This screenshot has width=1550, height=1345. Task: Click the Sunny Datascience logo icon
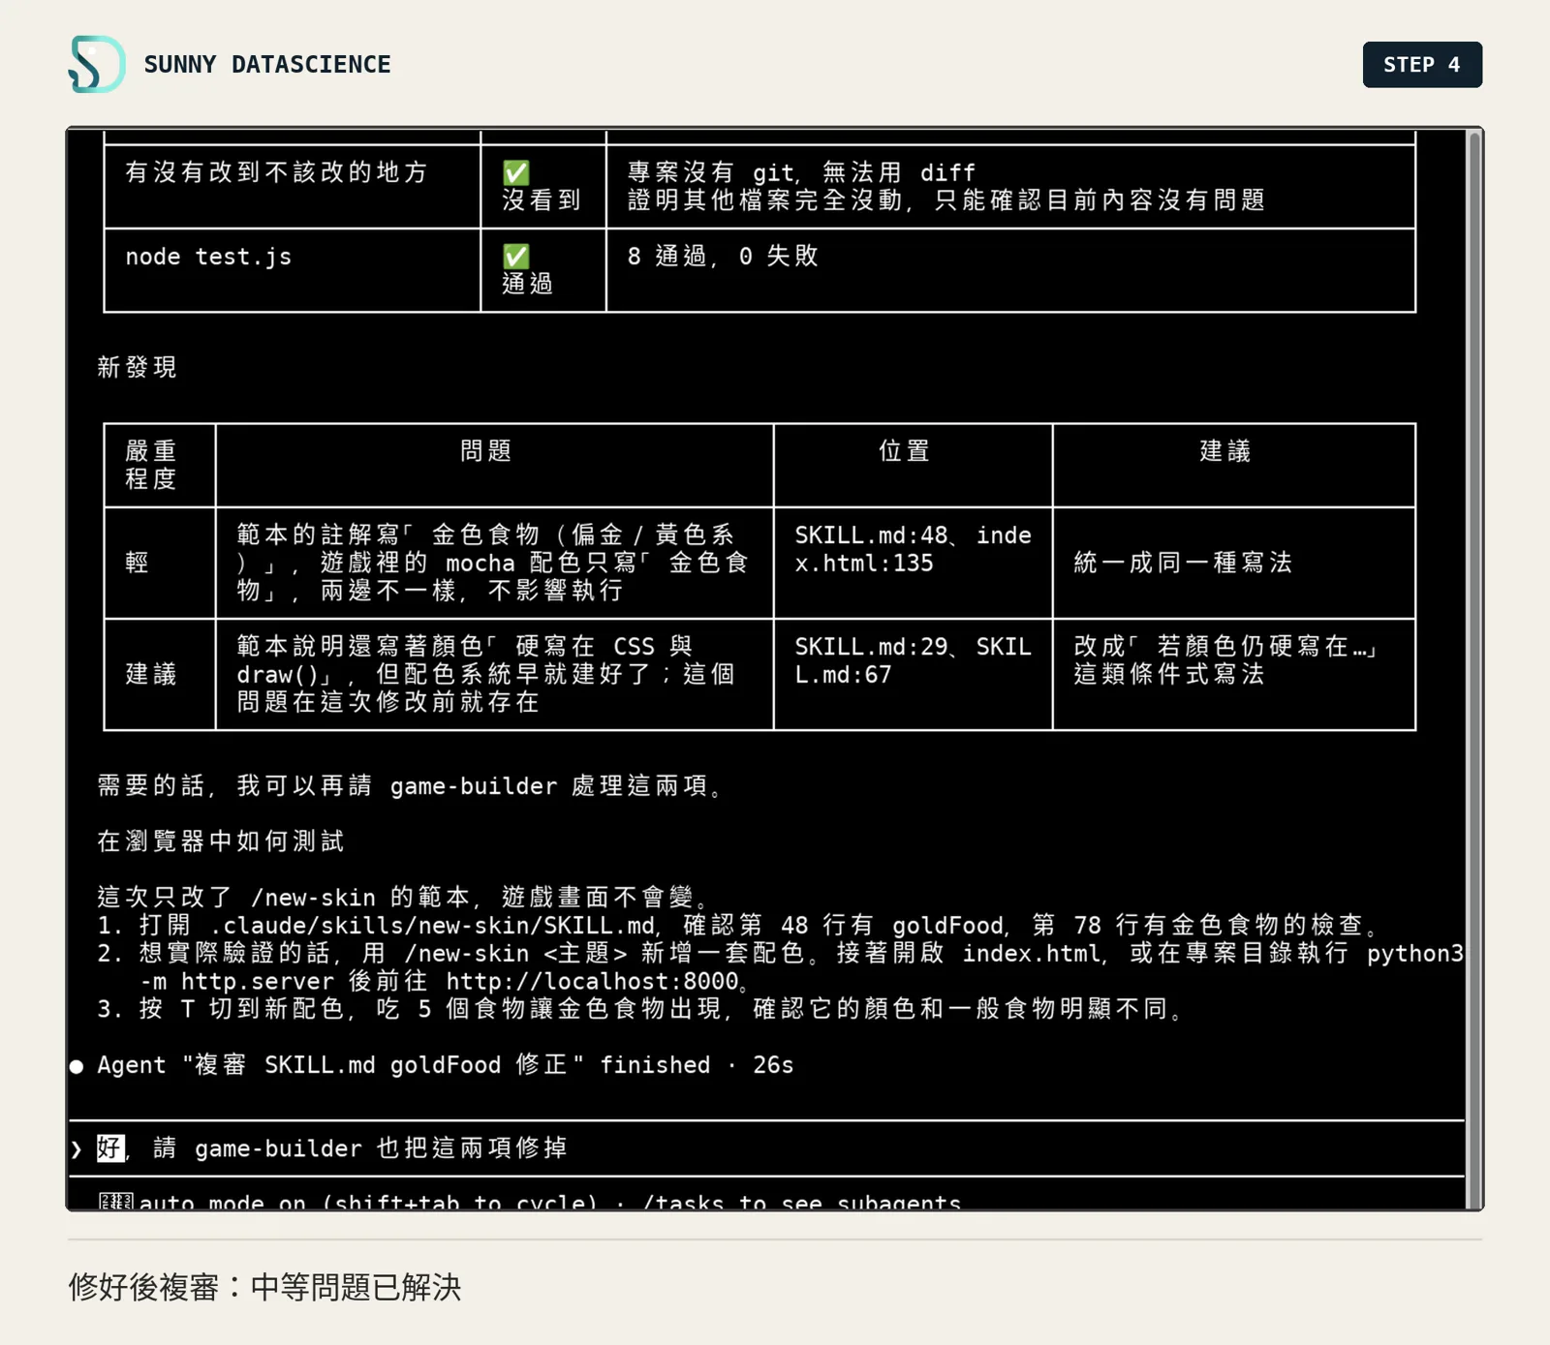tap(97, 64)
